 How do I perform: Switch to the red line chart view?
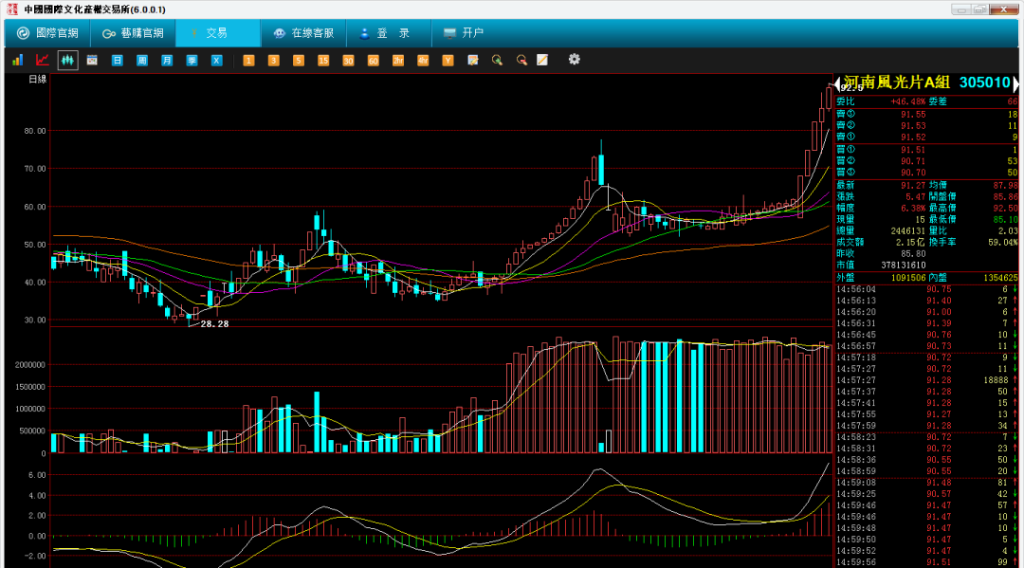coord(43,60)
